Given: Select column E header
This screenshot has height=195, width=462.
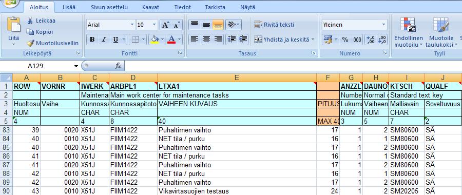Looking at the screenshot, I should point(237,78).
